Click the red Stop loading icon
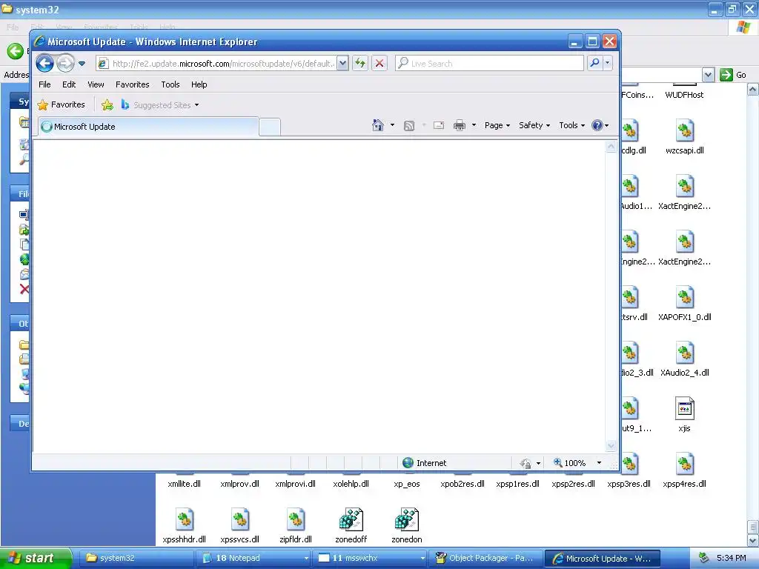 379,64
